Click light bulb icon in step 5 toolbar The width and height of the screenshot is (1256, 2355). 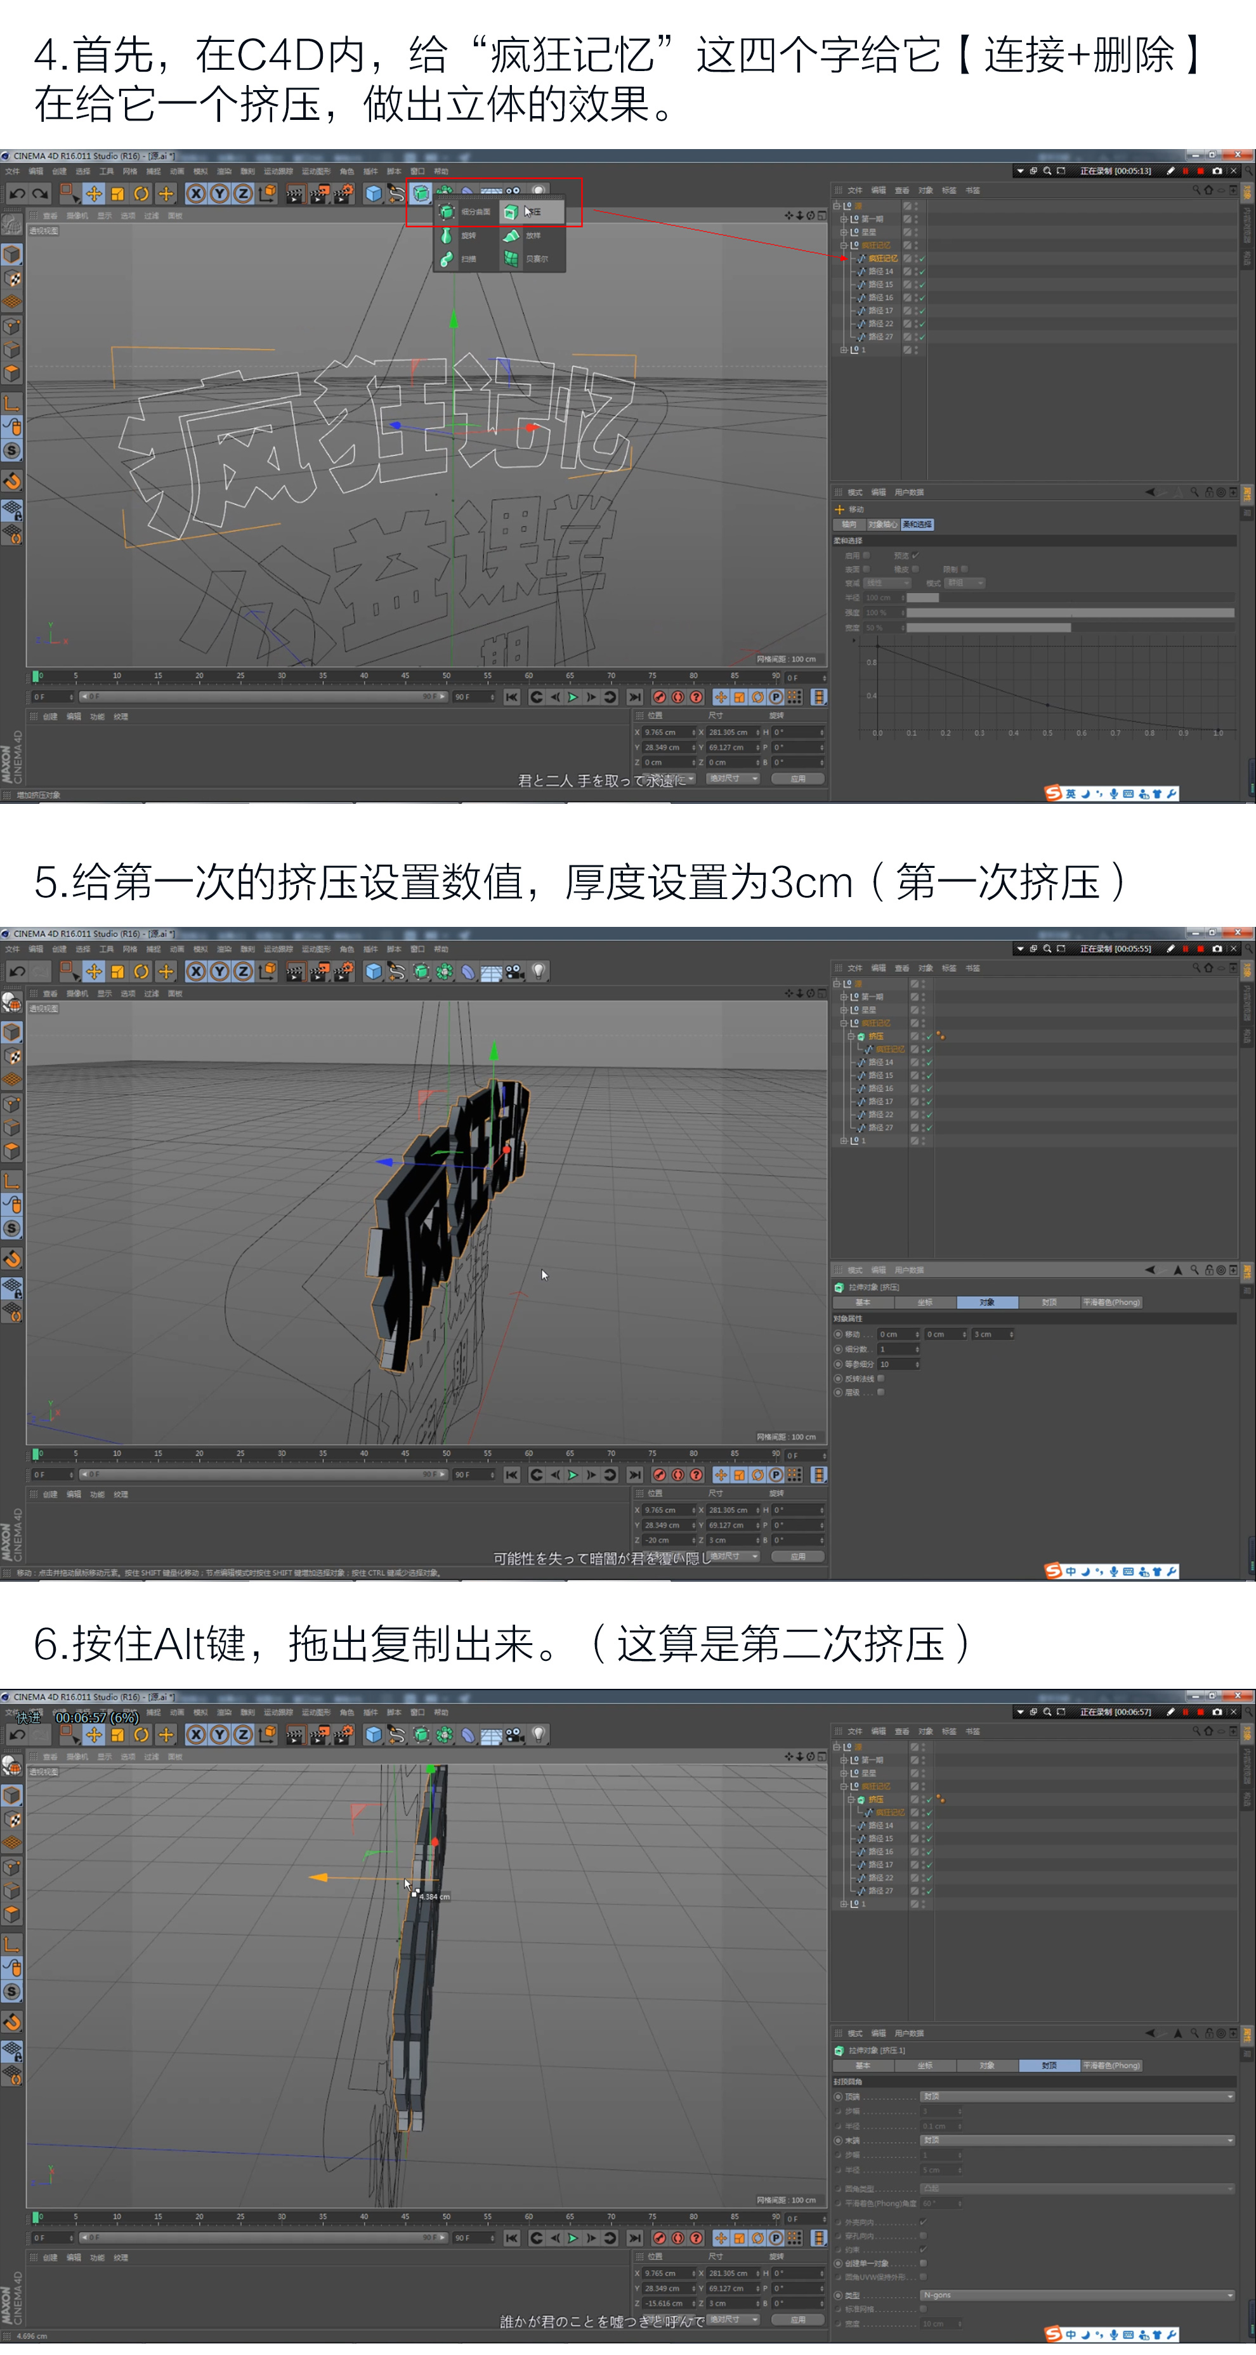pos(539,971)
